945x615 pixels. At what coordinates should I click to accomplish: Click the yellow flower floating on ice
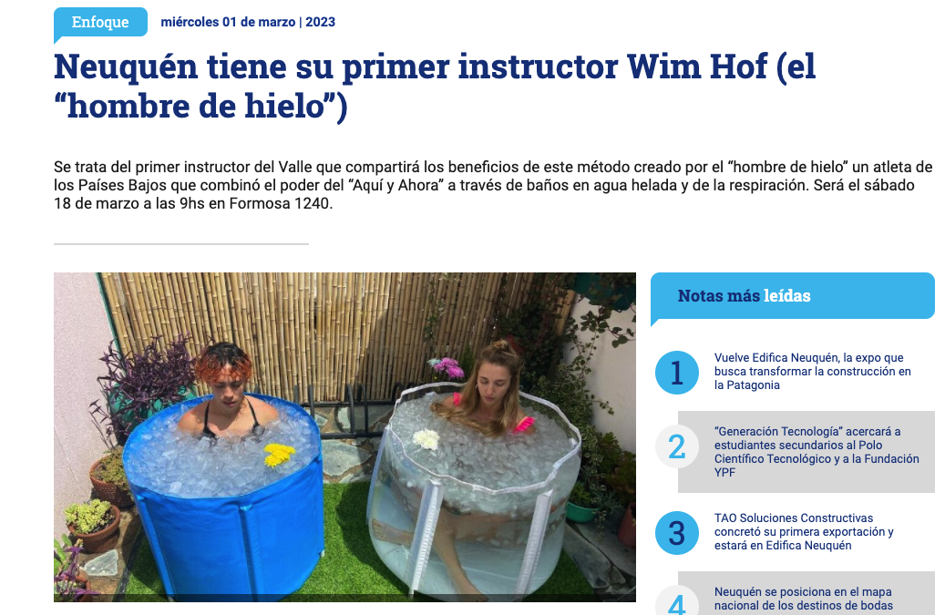pos(279,454)
